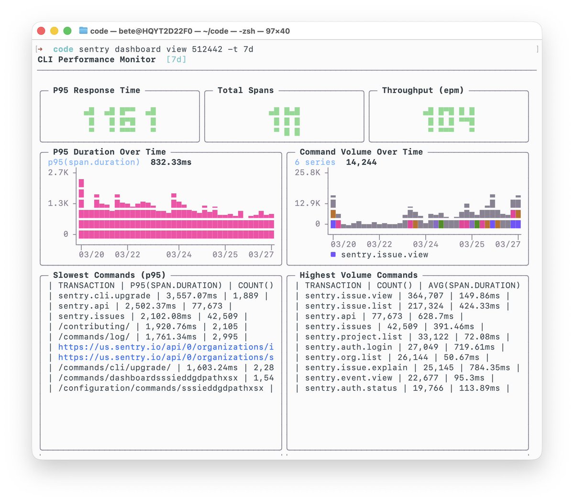
Task: Open the second us.sentry.io organizations link
Action: [166, 357]
